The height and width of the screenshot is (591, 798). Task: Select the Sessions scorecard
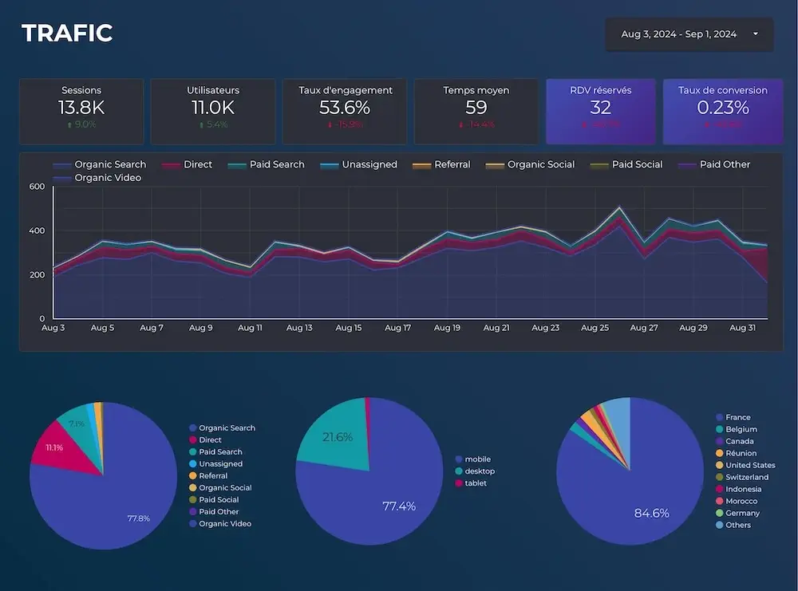(x=81, y=111)
